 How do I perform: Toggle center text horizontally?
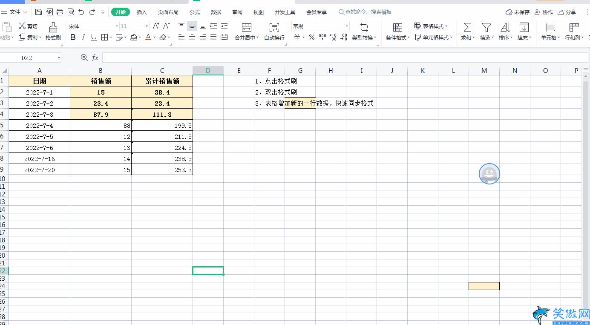tap(192, 37)
